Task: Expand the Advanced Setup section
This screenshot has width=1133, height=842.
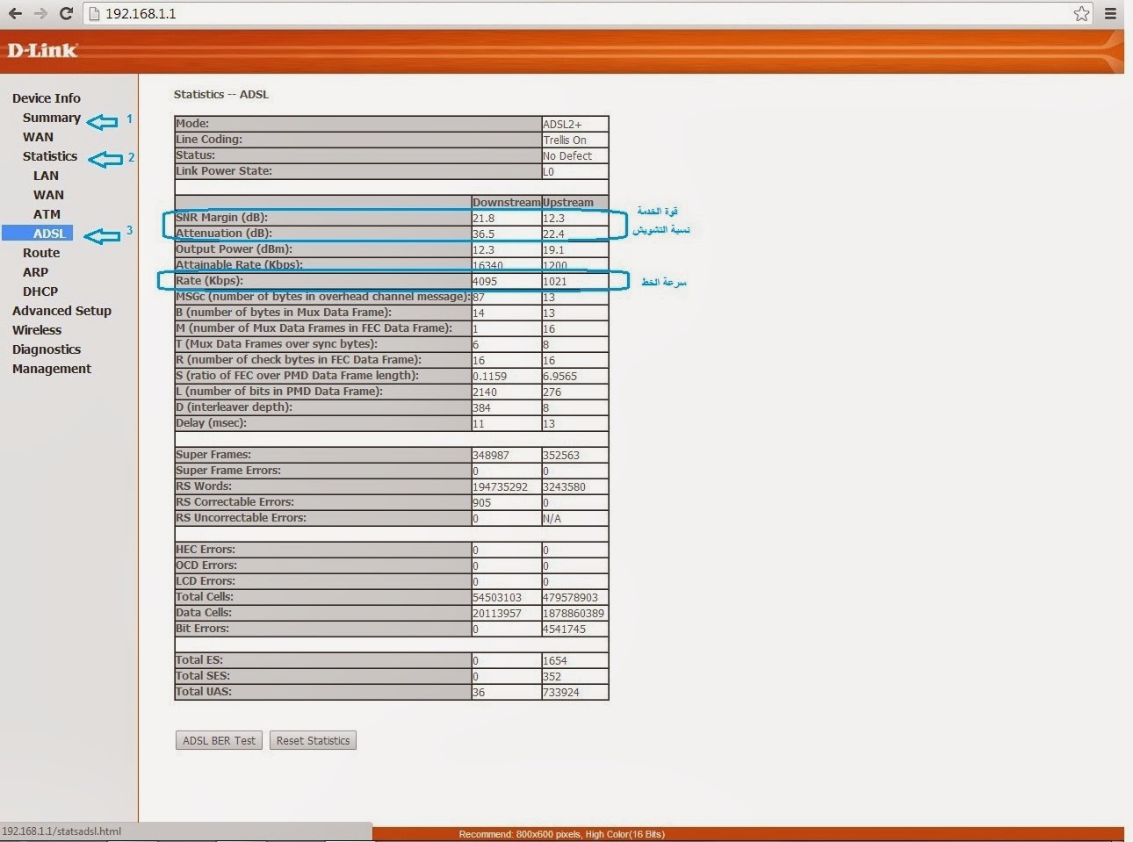Action: click(x=61, y=311)
